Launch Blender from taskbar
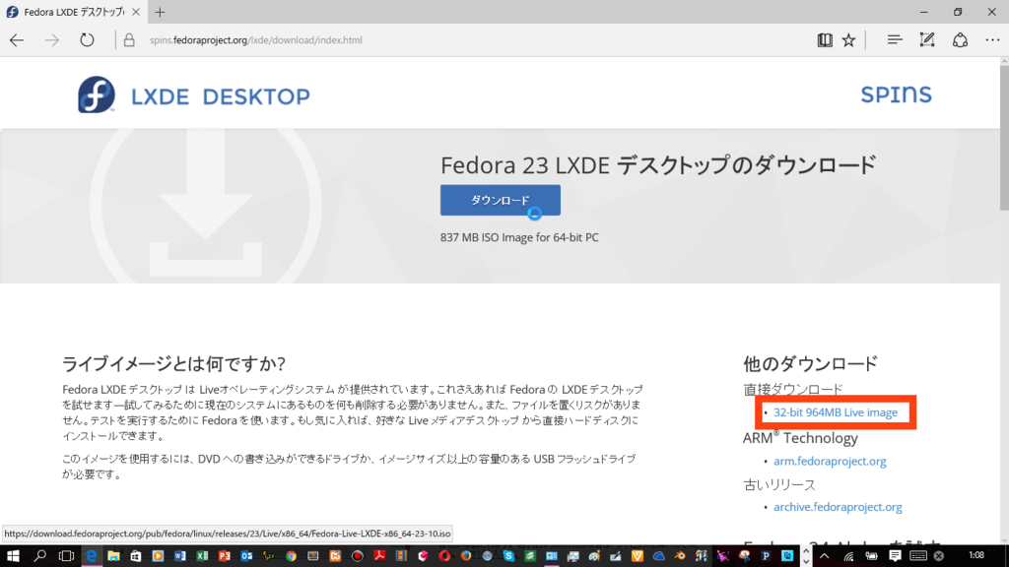The width and height of the screenshot is (1009, 567). coord(680,556)
